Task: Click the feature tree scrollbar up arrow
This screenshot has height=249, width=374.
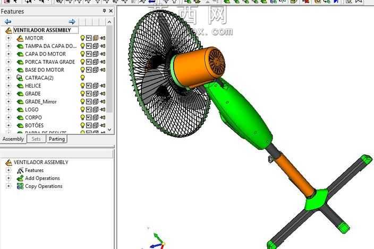Action: tap(109, 22)
